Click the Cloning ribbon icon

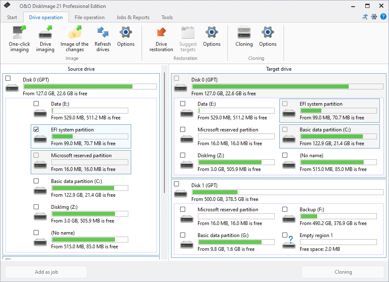[244, 37]
